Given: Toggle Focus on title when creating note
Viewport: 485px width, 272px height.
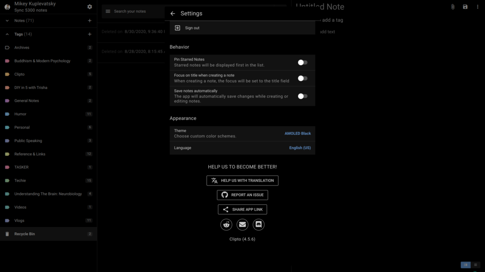Looking at the screenshot, I should tap(303, 78).
